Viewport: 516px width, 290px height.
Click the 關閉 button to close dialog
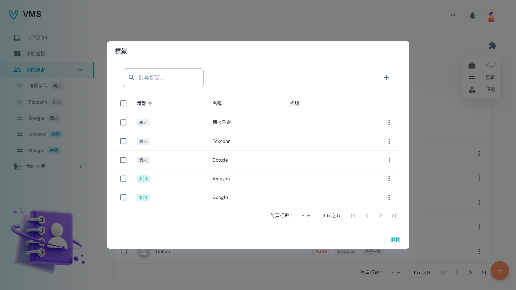(395, 240)
